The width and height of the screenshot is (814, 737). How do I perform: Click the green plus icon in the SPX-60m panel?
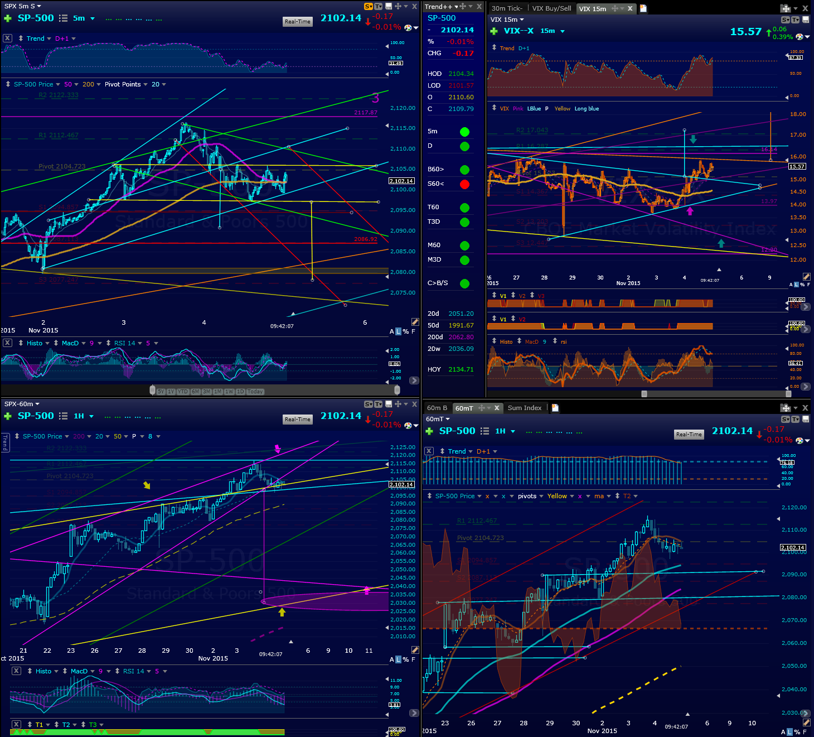tap(8, 416)
